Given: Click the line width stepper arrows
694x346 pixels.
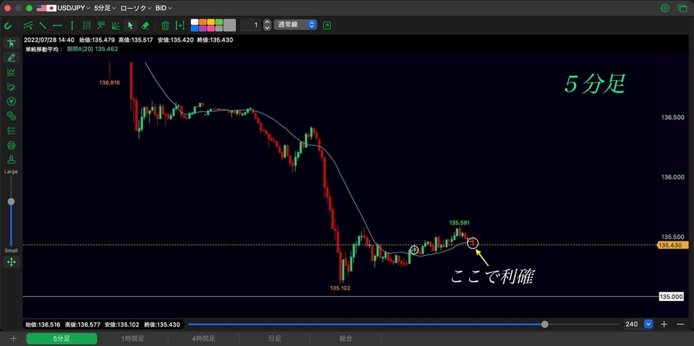Looking at the screenshot, I should [x=267, y=25].
